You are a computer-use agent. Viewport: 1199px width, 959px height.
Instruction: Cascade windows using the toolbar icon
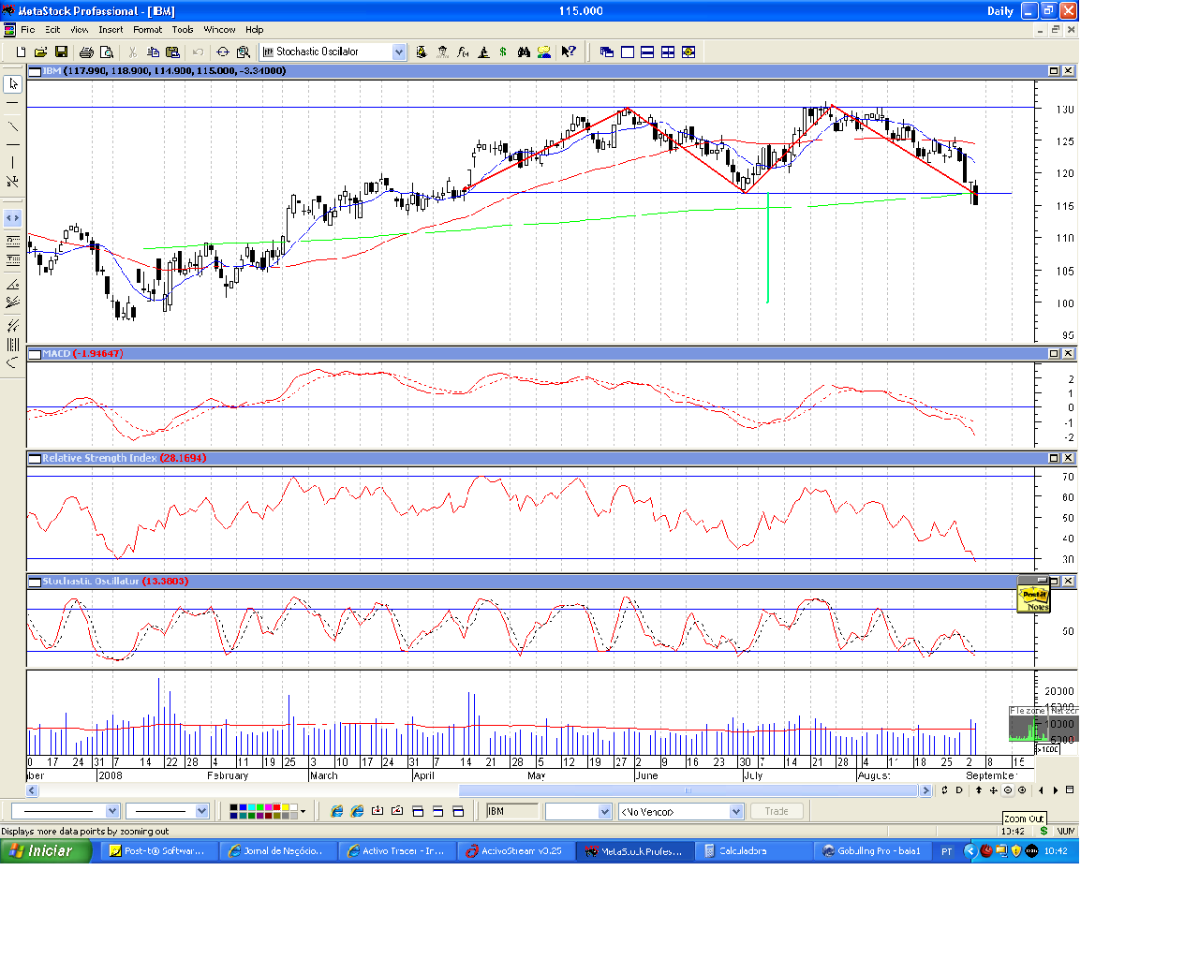606,52
